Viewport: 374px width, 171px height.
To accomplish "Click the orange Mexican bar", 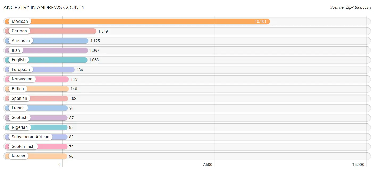I will [137, 22].
